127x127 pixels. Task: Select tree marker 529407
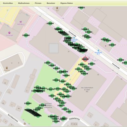[x=112, y=45]
